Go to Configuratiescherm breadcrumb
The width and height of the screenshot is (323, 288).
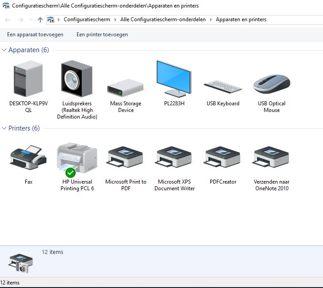click(x=87, y=19)
